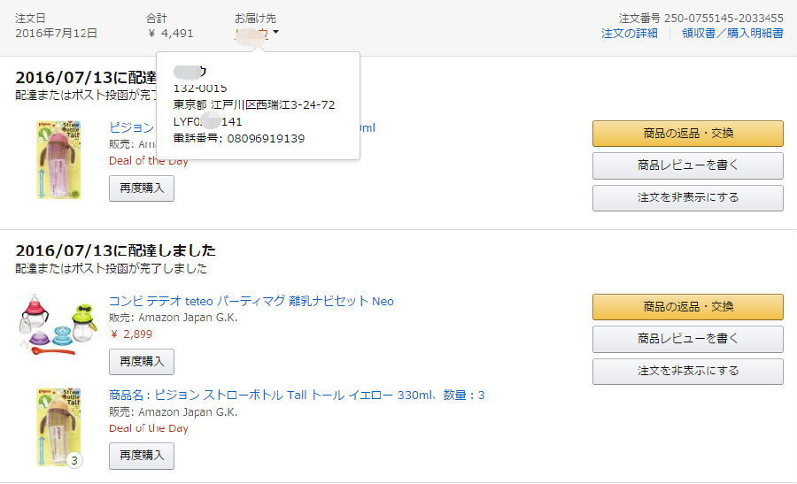The width and height of the screenshot is (797, 484).
Task: Open the お届け先 recipient dropdown arrow
Action: coord(276,34)
